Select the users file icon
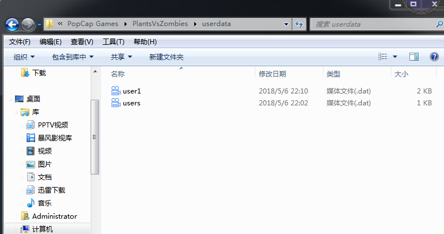 116,103
